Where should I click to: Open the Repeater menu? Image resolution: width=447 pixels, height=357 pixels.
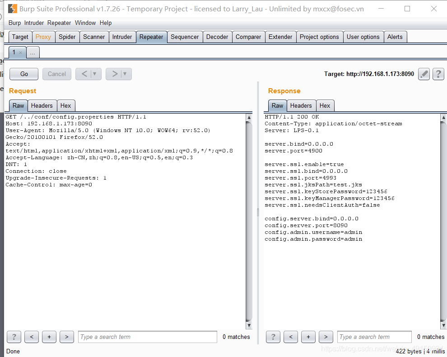pyautogui.click(x=59, y=23)
